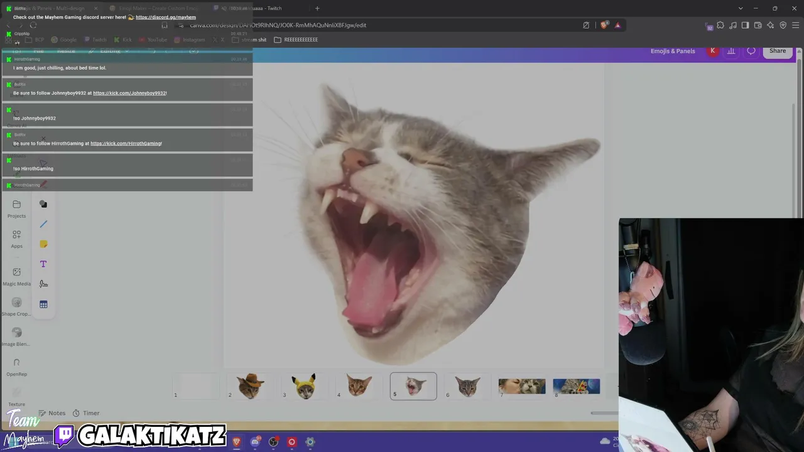The image size is (804, 452).
Task: Select the purple Text tool
Action: pyautogui.click(x=43, y=264)
